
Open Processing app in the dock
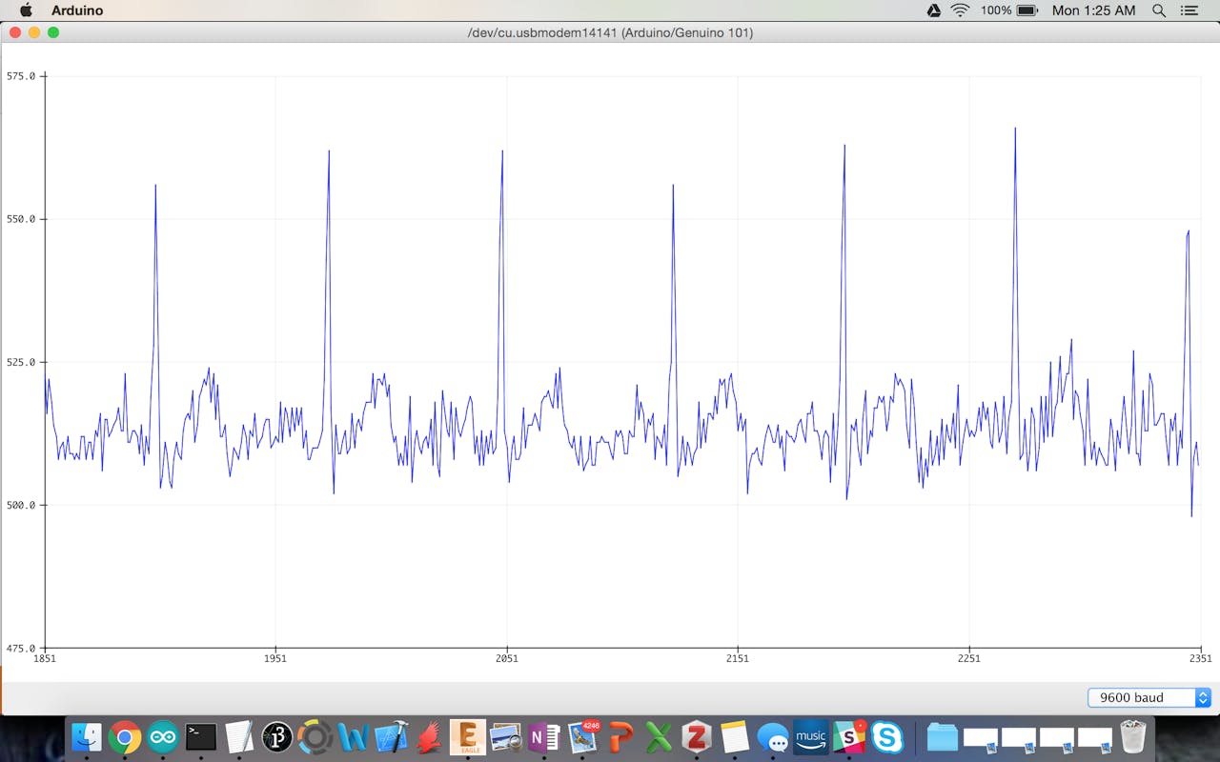pos(276,736)
